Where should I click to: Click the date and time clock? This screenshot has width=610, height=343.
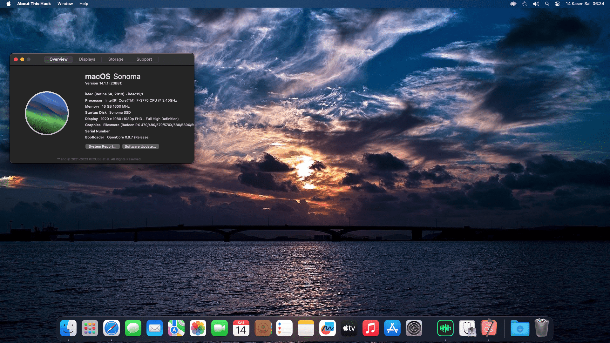585,3
